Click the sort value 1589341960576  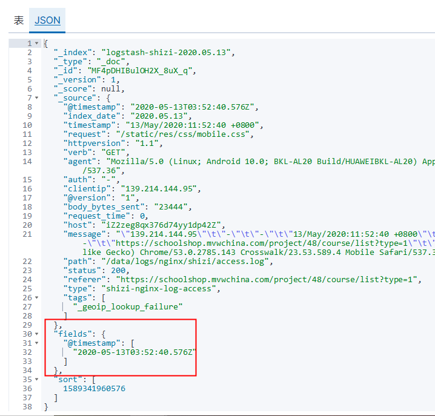(94, 389)
